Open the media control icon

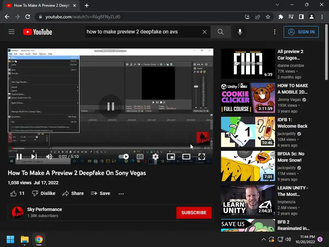[x=291, y=17]
